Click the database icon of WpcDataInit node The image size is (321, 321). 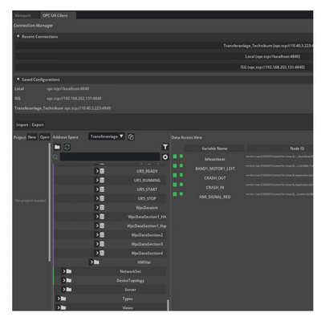pyautogui.click(x=102, y=208)
